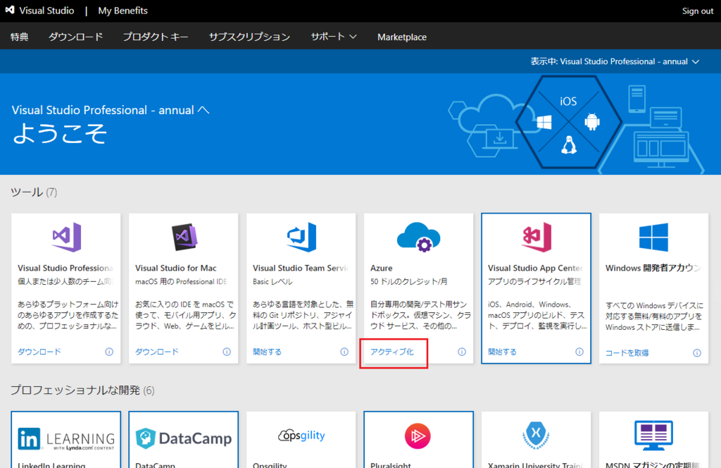Show info for the Azure card
Image resolution: width=721 pixels, height=468 pixels.
[x=462, y=352]
